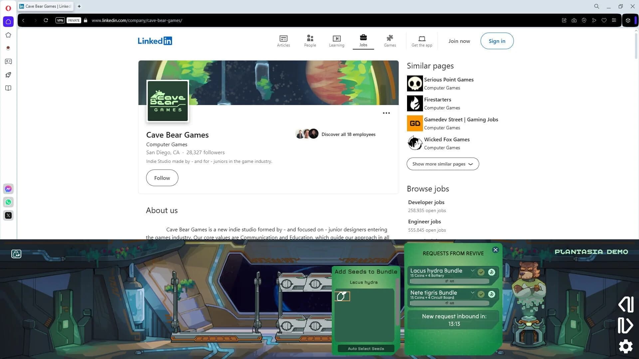Image resolution: width=639 pixels, height=359 pixels.
Task: Open the three-dot overflow menu on the company page
Action: 386,113
